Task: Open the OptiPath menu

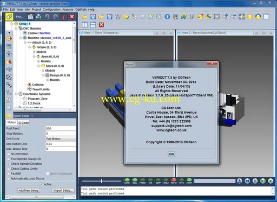Action: pyautogui.click(x=81, y=9)
